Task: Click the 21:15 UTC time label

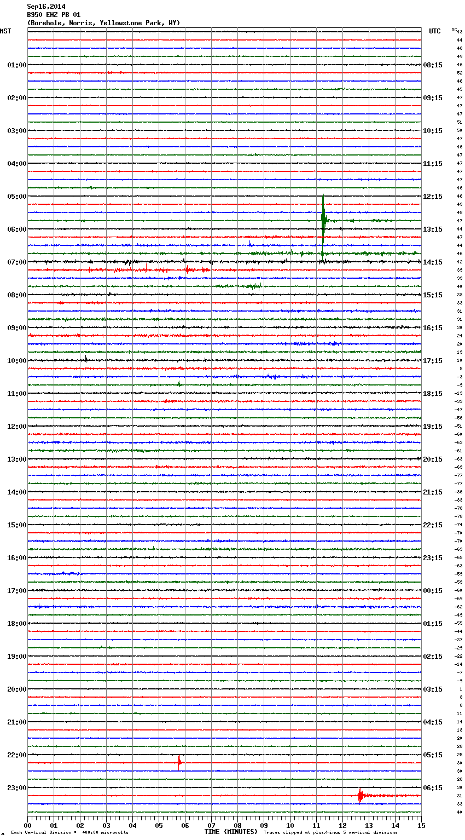Action: [x=433, y=492]
